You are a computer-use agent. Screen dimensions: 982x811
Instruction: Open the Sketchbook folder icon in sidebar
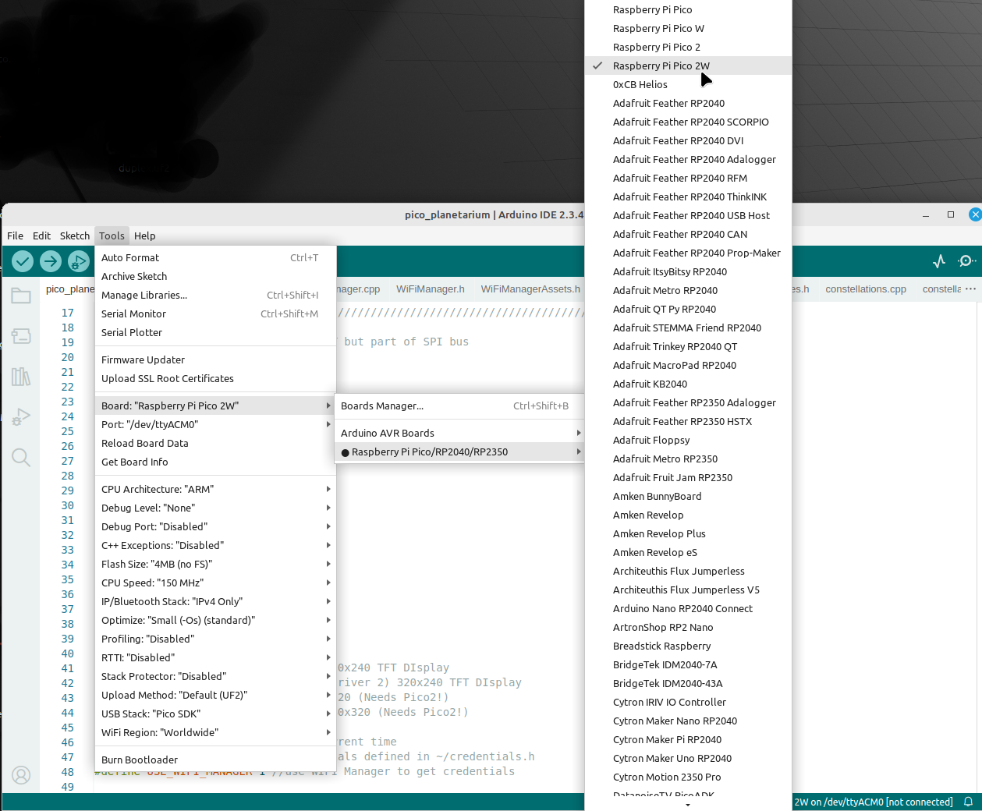click(x=21, y=296)
